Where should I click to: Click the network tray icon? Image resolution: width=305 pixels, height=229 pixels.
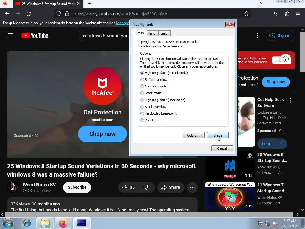pyautogui.click(x=268, y=224)
